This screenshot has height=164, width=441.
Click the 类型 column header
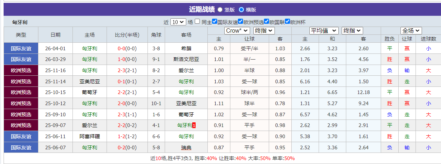click(21, 35)
